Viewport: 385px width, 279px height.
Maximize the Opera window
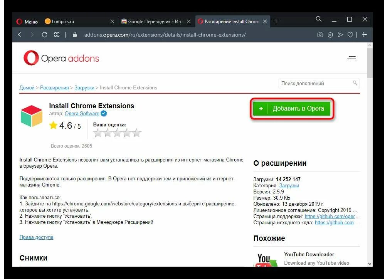point(350,19)
